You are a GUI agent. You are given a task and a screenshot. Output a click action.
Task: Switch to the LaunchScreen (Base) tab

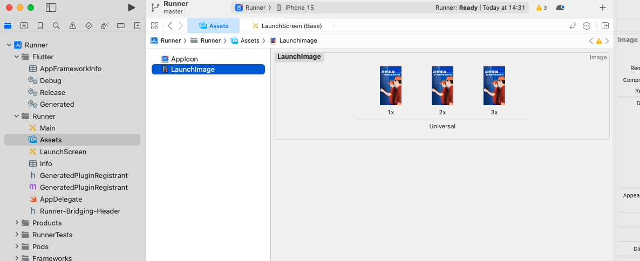coord(291,26)
